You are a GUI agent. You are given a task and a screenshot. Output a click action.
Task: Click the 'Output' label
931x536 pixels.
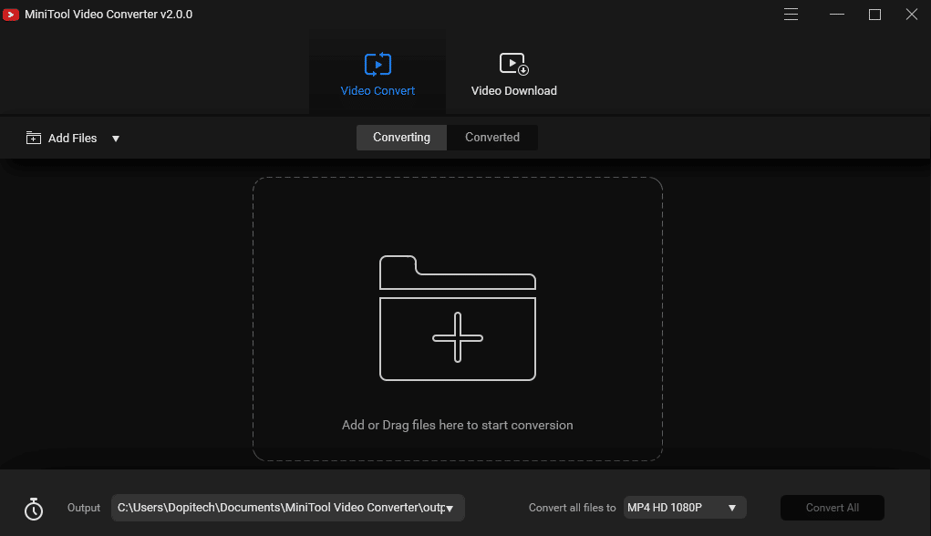84,508
